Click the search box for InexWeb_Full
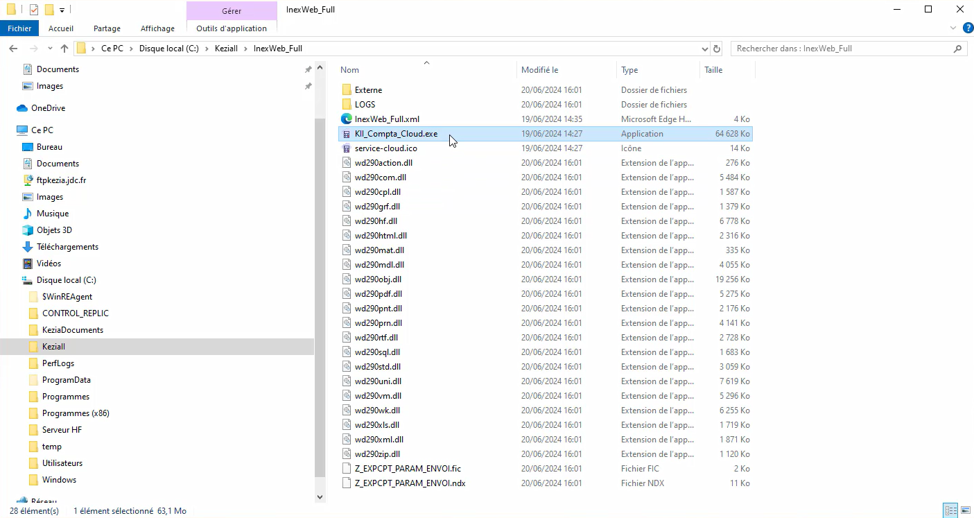This screenshot has height=518, width=974. [x=842, y=49]
